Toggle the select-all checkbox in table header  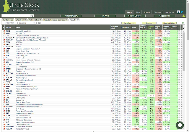click(3, 27)
